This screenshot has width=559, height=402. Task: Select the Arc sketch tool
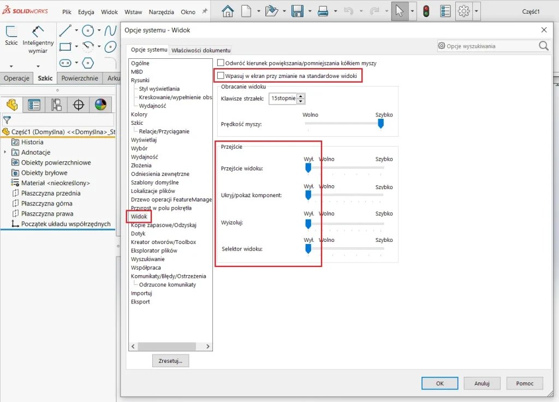click(x=88, y=47)
